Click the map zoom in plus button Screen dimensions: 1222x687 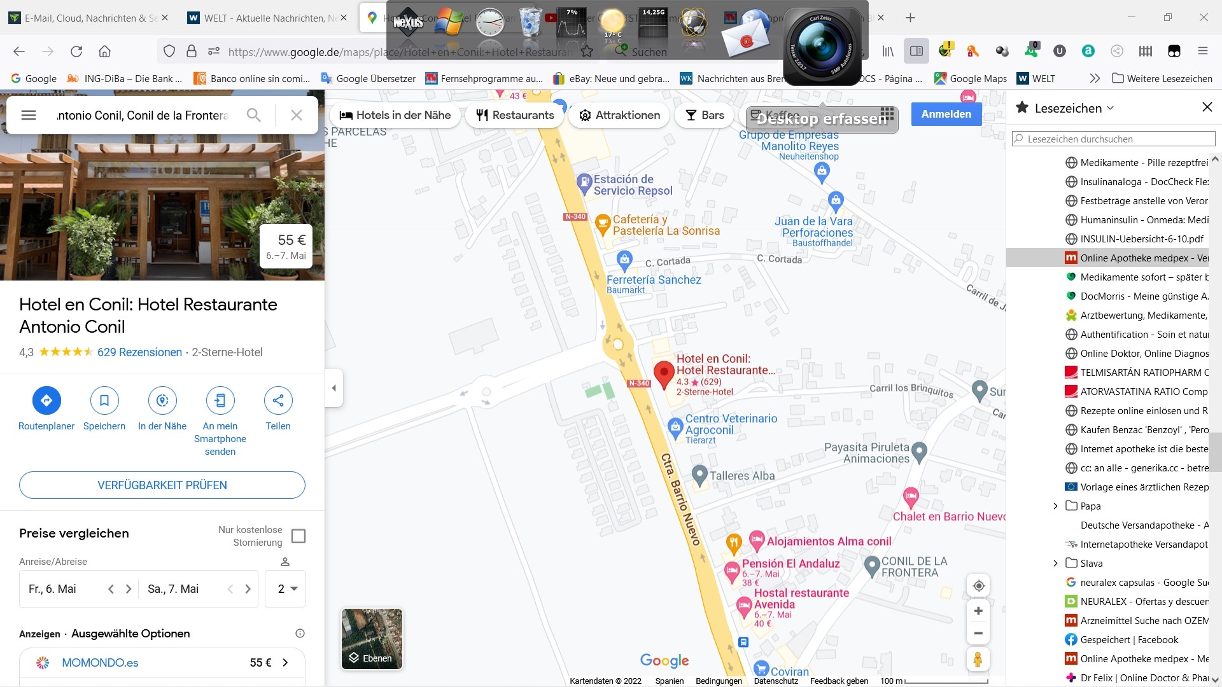coord(978,611)
